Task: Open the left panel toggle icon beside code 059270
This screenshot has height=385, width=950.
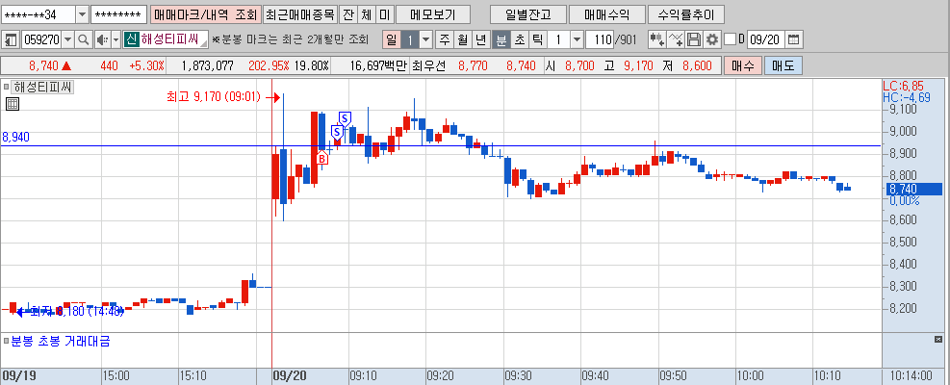Action: pos(11,40)
